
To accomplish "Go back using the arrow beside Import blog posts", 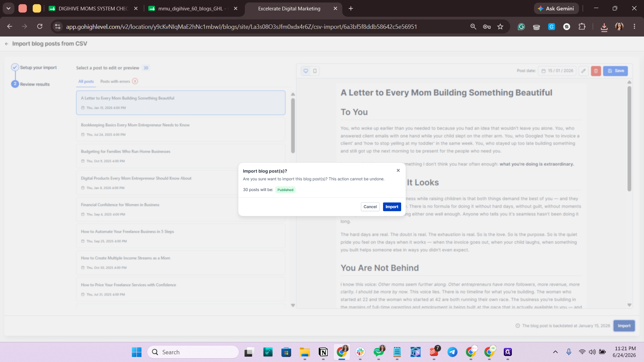I will point(7,44).
